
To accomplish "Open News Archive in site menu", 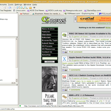I will tap(49, 29).
